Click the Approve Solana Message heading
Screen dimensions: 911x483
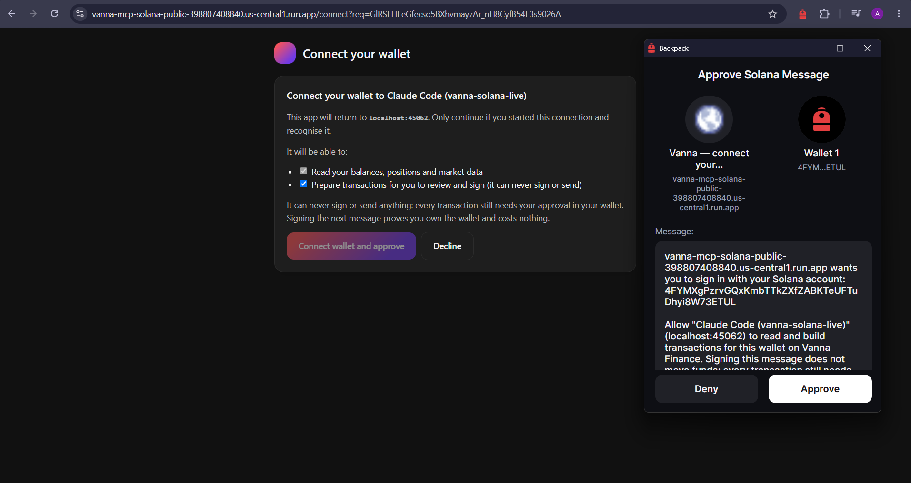(x=763, y=75)
